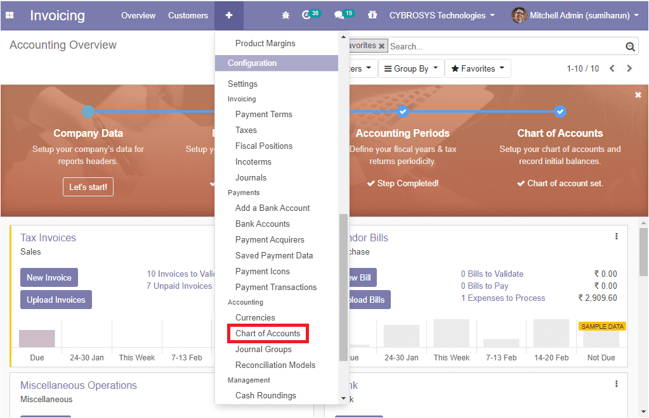Viewport: 649px width, 418px height.
Task: Click the gift icon in navbar
Action: pyautogui.click(x=372, y=15)
